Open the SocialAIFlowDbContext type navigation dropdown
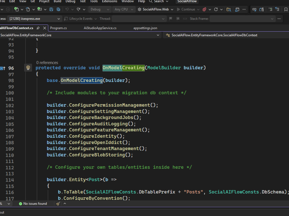The height and width of the screenshot is (216, 289). 226,35
